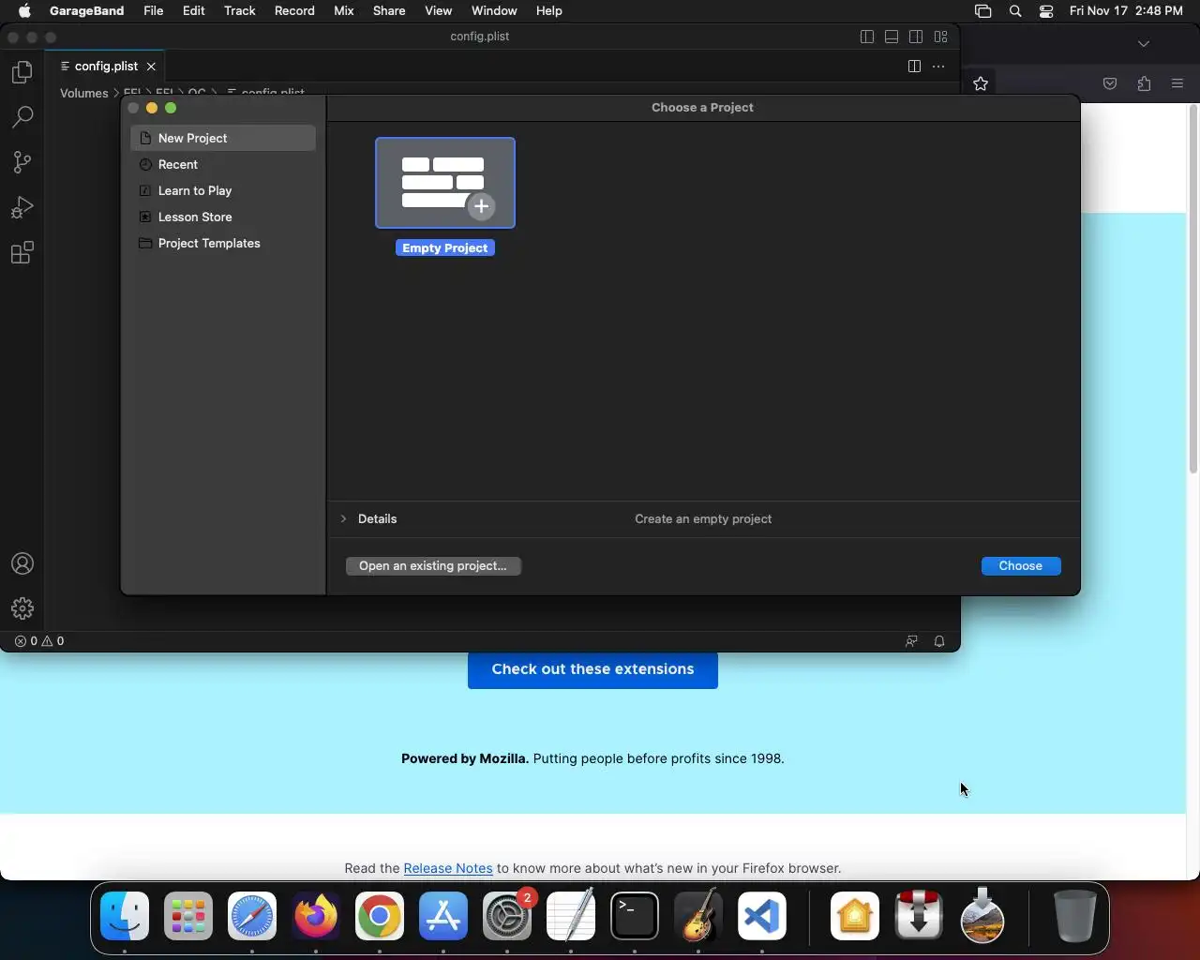Open Spotlight search in menu bar

pos(1015,11)
